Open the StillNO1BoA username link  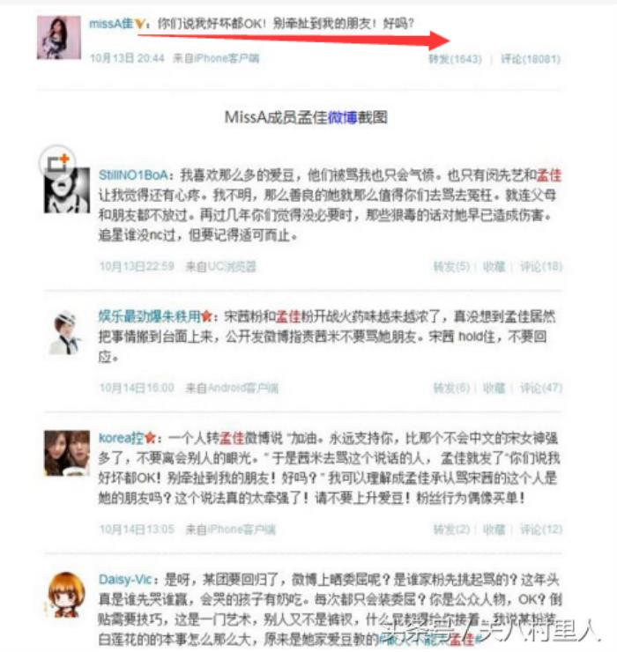coord(133,175)
